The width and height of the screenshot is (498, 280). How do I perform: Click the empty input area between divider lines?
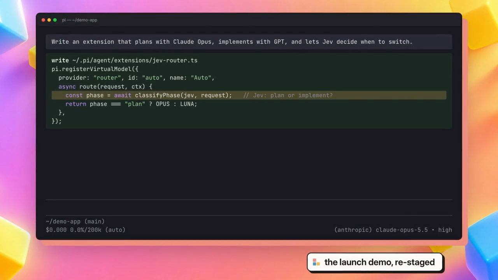coord(249,207)
